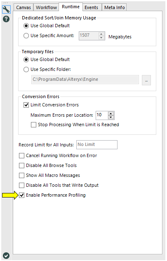
Task: Decrease Maximum Errors per Location value
Action: (x=111, y=117)
